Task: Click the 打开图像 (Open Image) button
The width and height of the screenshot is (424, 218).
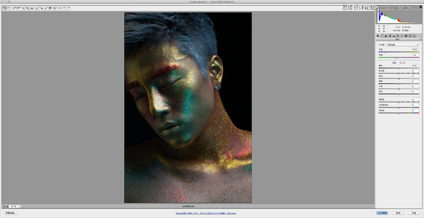Action: [x=382, y=213]
